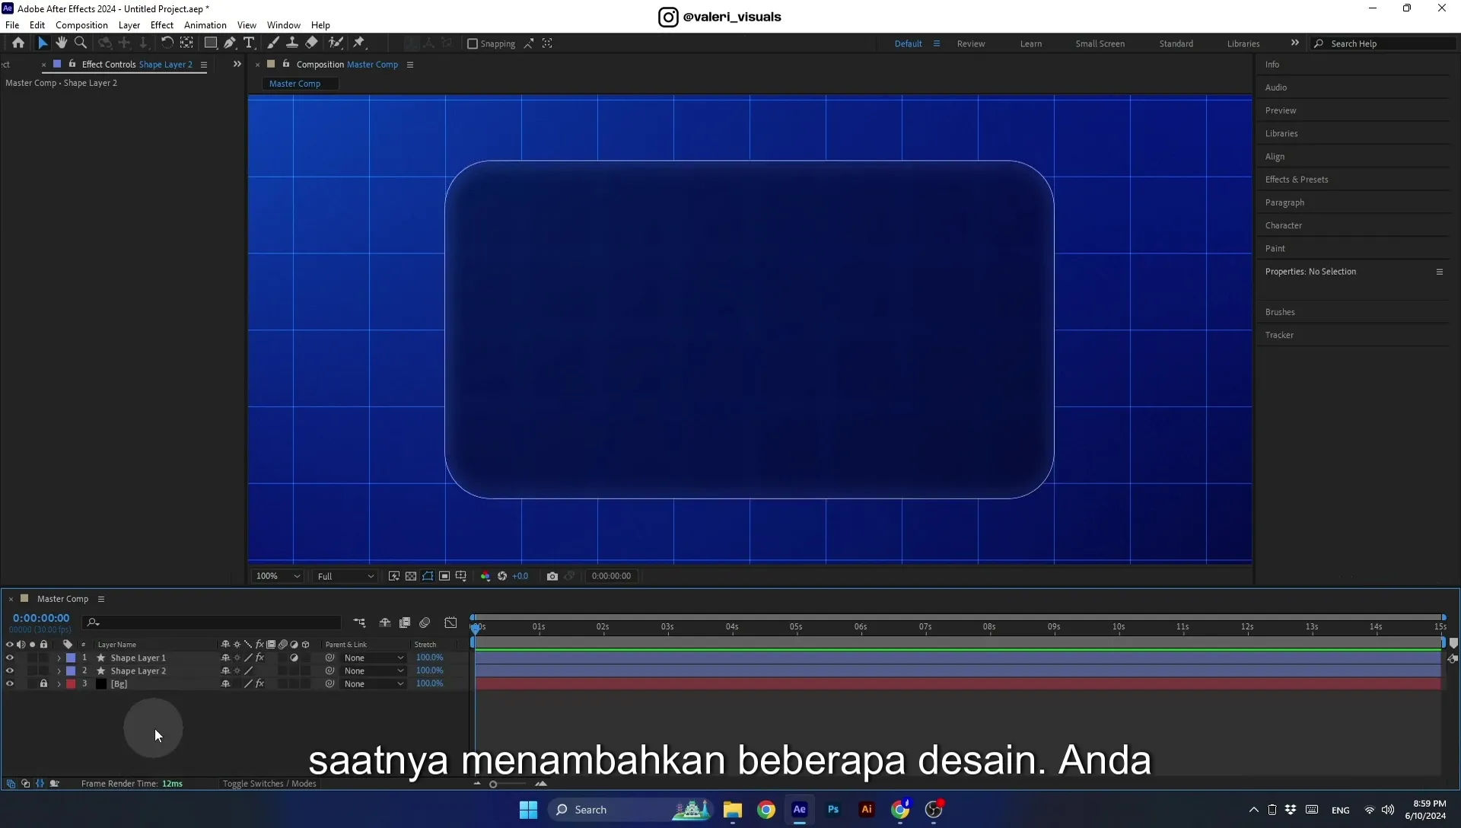Image resolution: width=1461 pixels, height=828 pixels.
Task: Select the Pen tool
Action: [x=230, y=43]
